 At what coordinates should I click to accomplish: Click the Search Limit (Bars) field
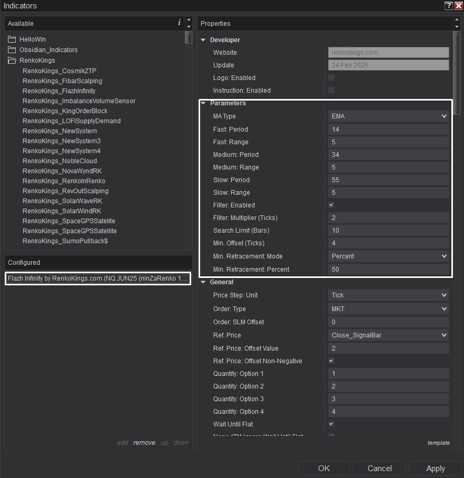[388, 231]
